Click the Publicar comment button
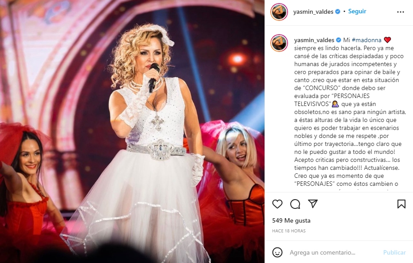413x263 pixels. click(394, 252)
